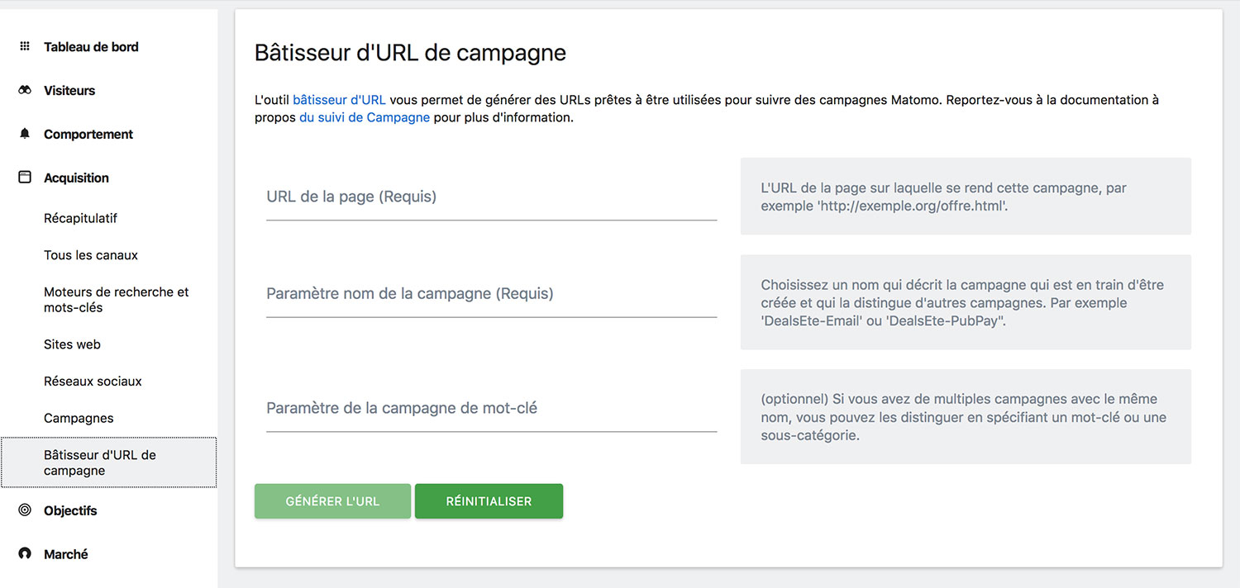Expand the Visiteurs menu section
1240x588 pixels.
[69, 91]
